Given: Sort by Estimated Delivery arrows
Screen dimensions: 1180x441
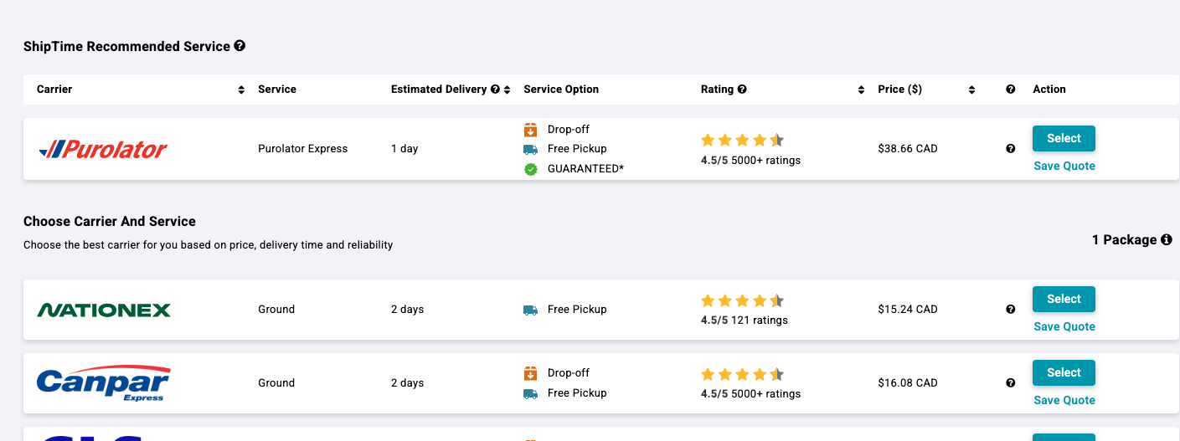Looking at the screenshot, I should (508, 90).
